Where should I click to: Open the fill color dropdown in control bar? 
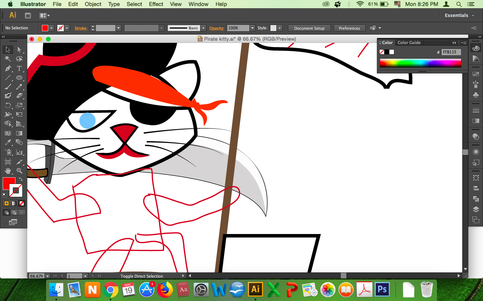[52, 28]
